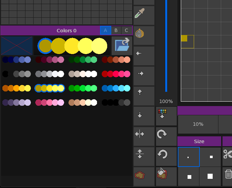Image resolution: width=232 pixels, height=188 pixels.
Task: Click the 10% button
Action: (x=198, y=124)
